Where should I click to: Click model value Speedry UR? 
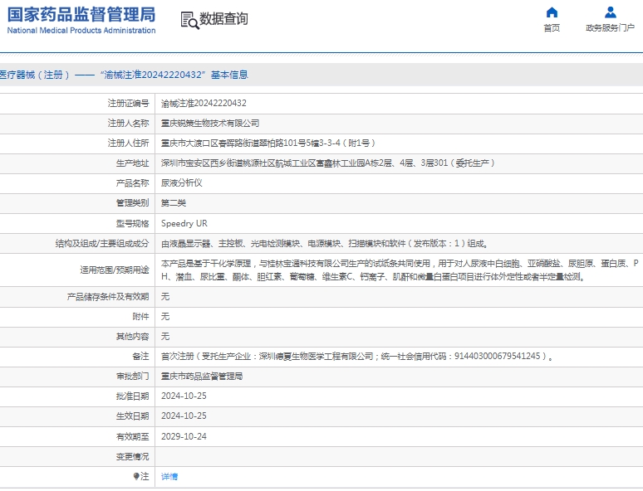[x=184, y=224]
